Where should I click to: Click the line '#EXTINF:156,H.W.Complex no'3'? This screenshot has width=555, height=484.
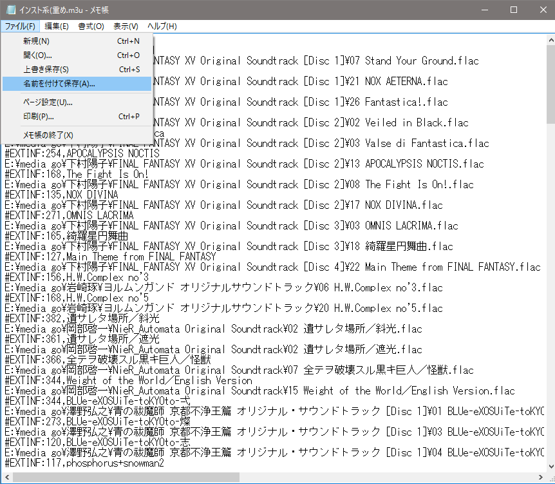point(77,277)
